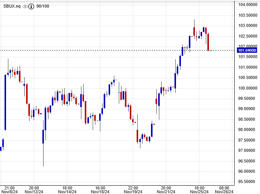
Task: Click the Nov/25/24 18:00 time label
Action: point(199,190)
